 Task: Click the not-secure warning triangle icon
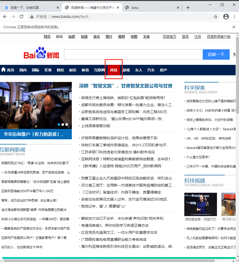point(32,17)
